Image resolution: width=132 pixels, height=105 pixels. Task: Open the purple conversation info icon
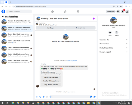click(x=93, y=19)
